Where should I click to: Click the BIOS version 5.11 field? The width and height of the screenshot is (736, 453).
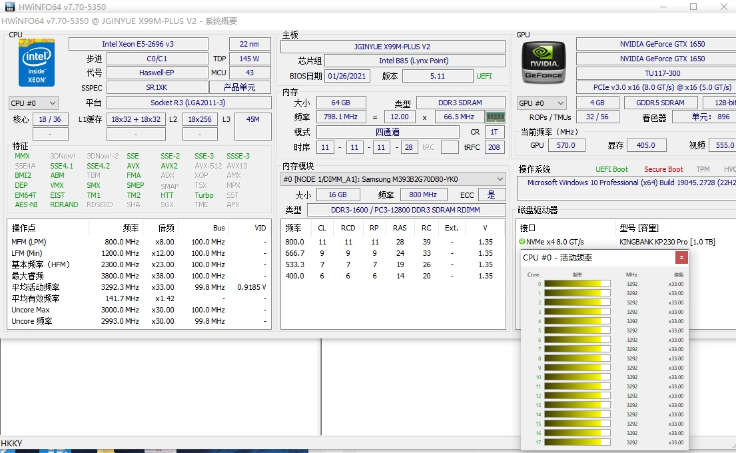tap(438, 76)
